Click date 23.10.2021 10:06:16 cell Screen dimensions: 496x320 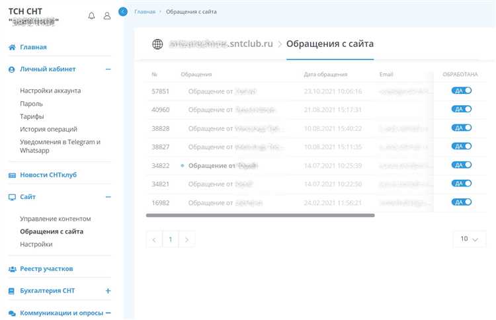point(333,91)
